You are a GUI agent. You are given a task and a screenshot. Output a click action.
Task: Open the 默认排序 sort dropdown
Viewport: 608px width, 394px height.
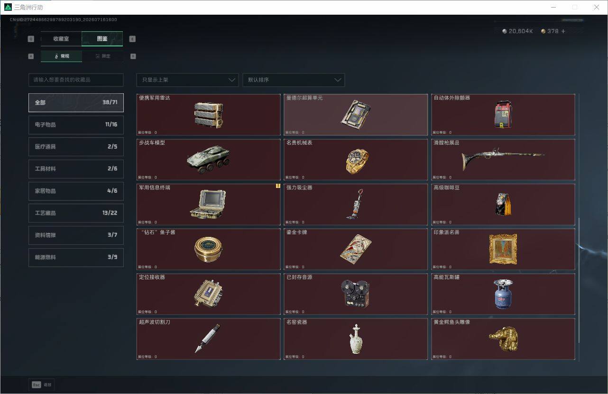(x=294, y=80)
